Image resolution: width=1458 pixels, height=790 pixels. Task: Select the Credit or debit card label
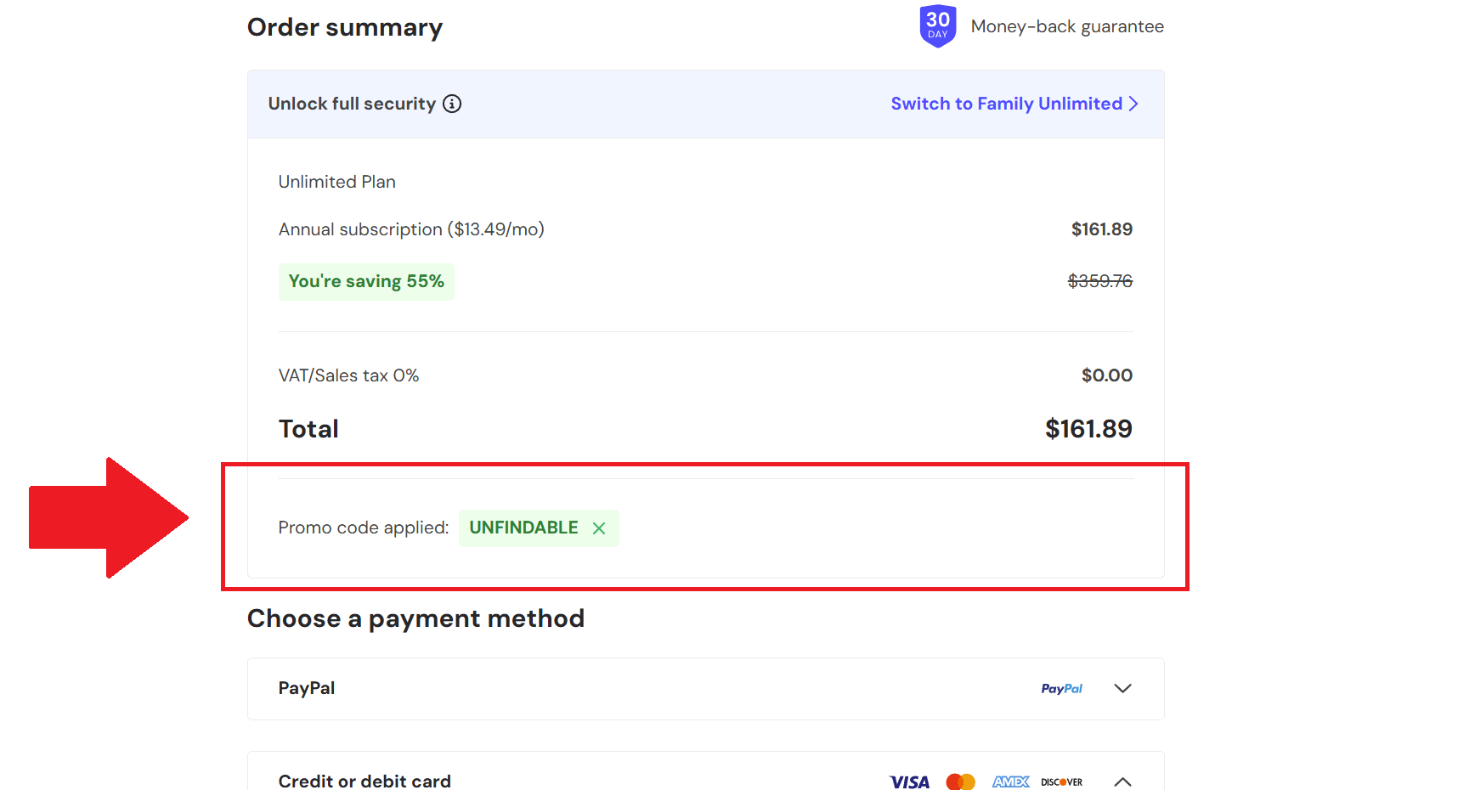[x=364, y=781]
